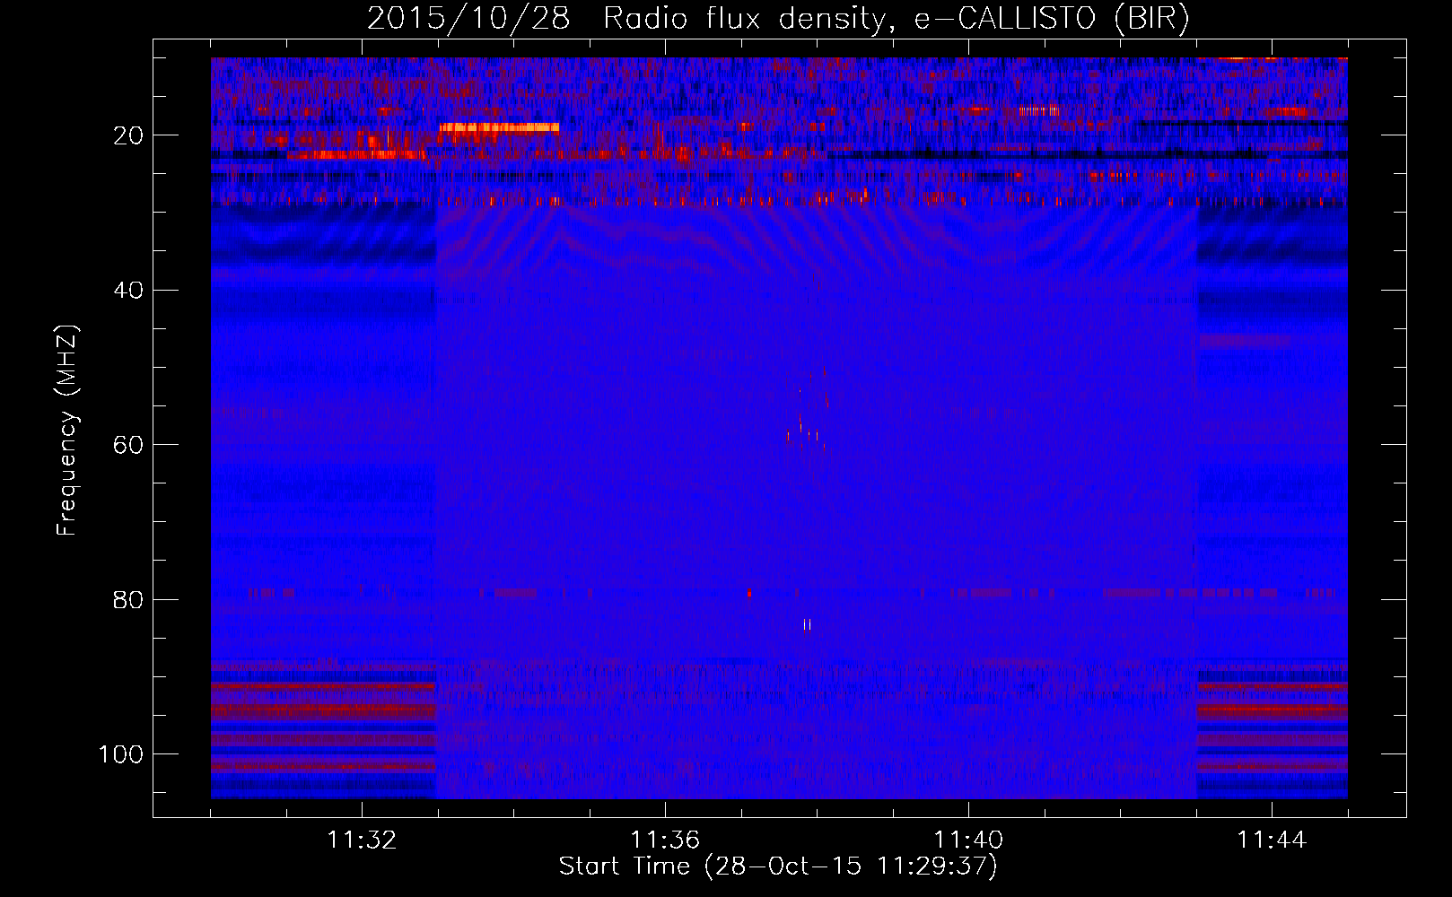Click the '80' frequency tick label
This screenshot has width=1452, height=897.
point(129,600)
